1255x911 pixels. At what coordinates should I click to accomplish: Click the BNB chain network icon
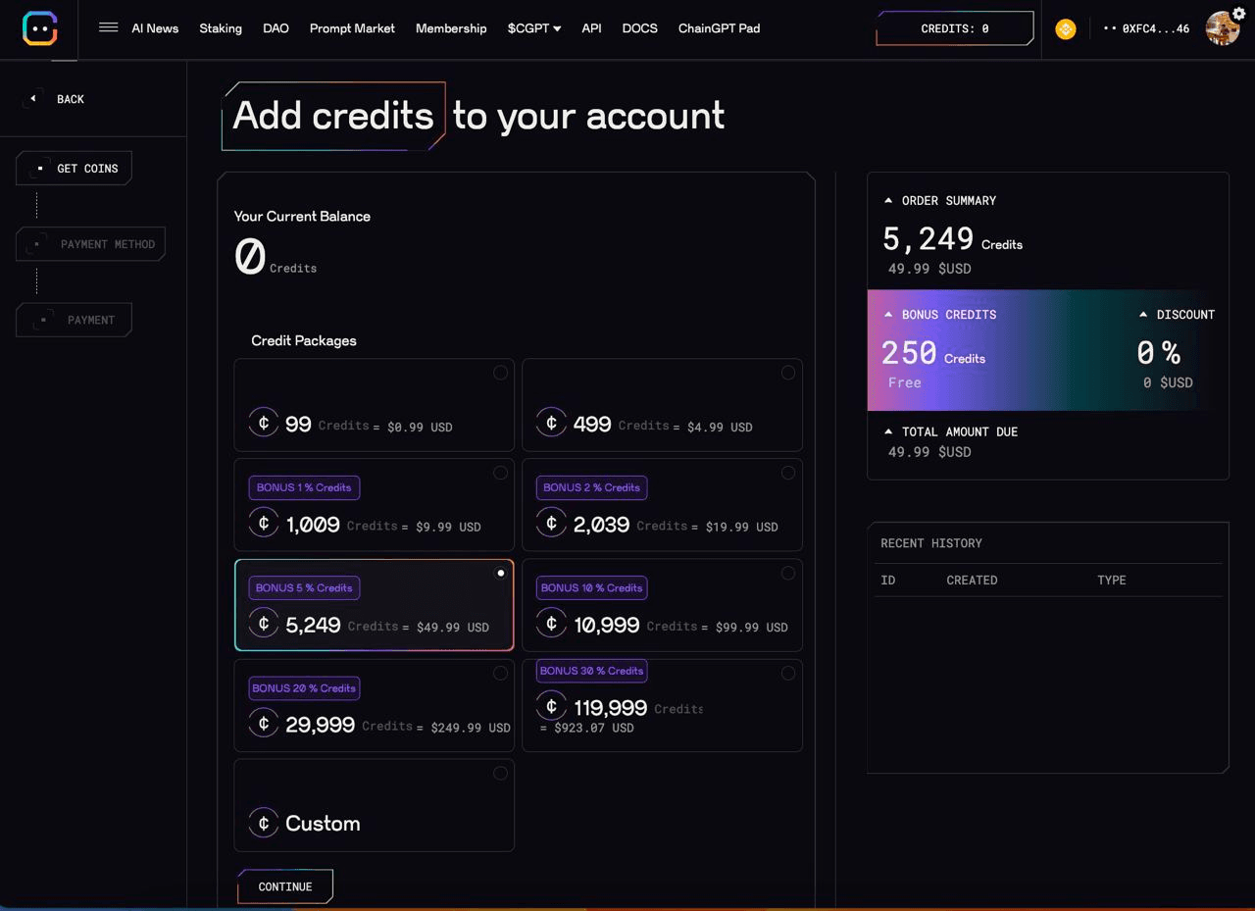[1066, 29]
